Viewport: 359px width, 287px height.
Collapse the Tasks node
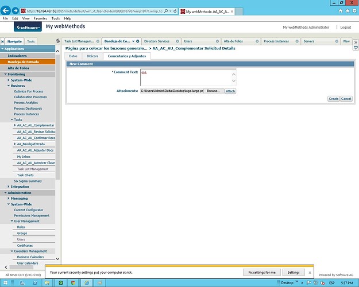click(12, 119)
